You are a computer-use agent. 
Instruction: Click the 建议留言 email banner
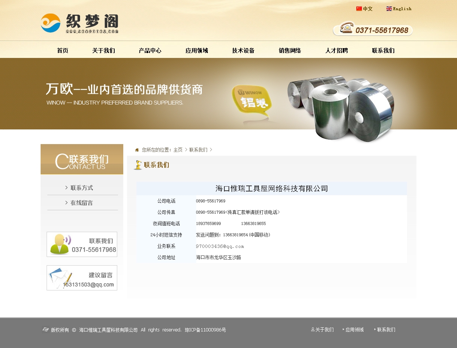click(82, 278)
